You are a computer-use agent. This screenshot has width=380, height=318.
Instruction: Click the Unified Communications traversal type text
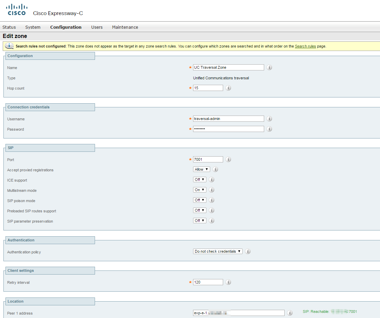(221, 78)
